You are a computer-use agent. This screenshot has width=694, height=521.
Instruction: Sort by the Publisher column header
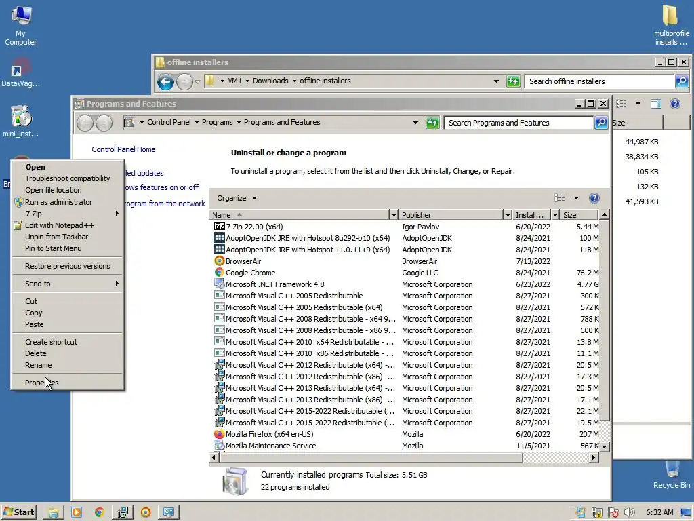(x=451, y=215)
